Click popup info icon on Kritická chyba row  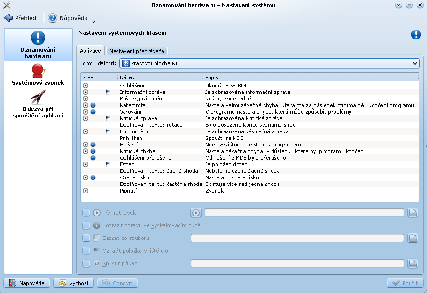coord(93,151)
